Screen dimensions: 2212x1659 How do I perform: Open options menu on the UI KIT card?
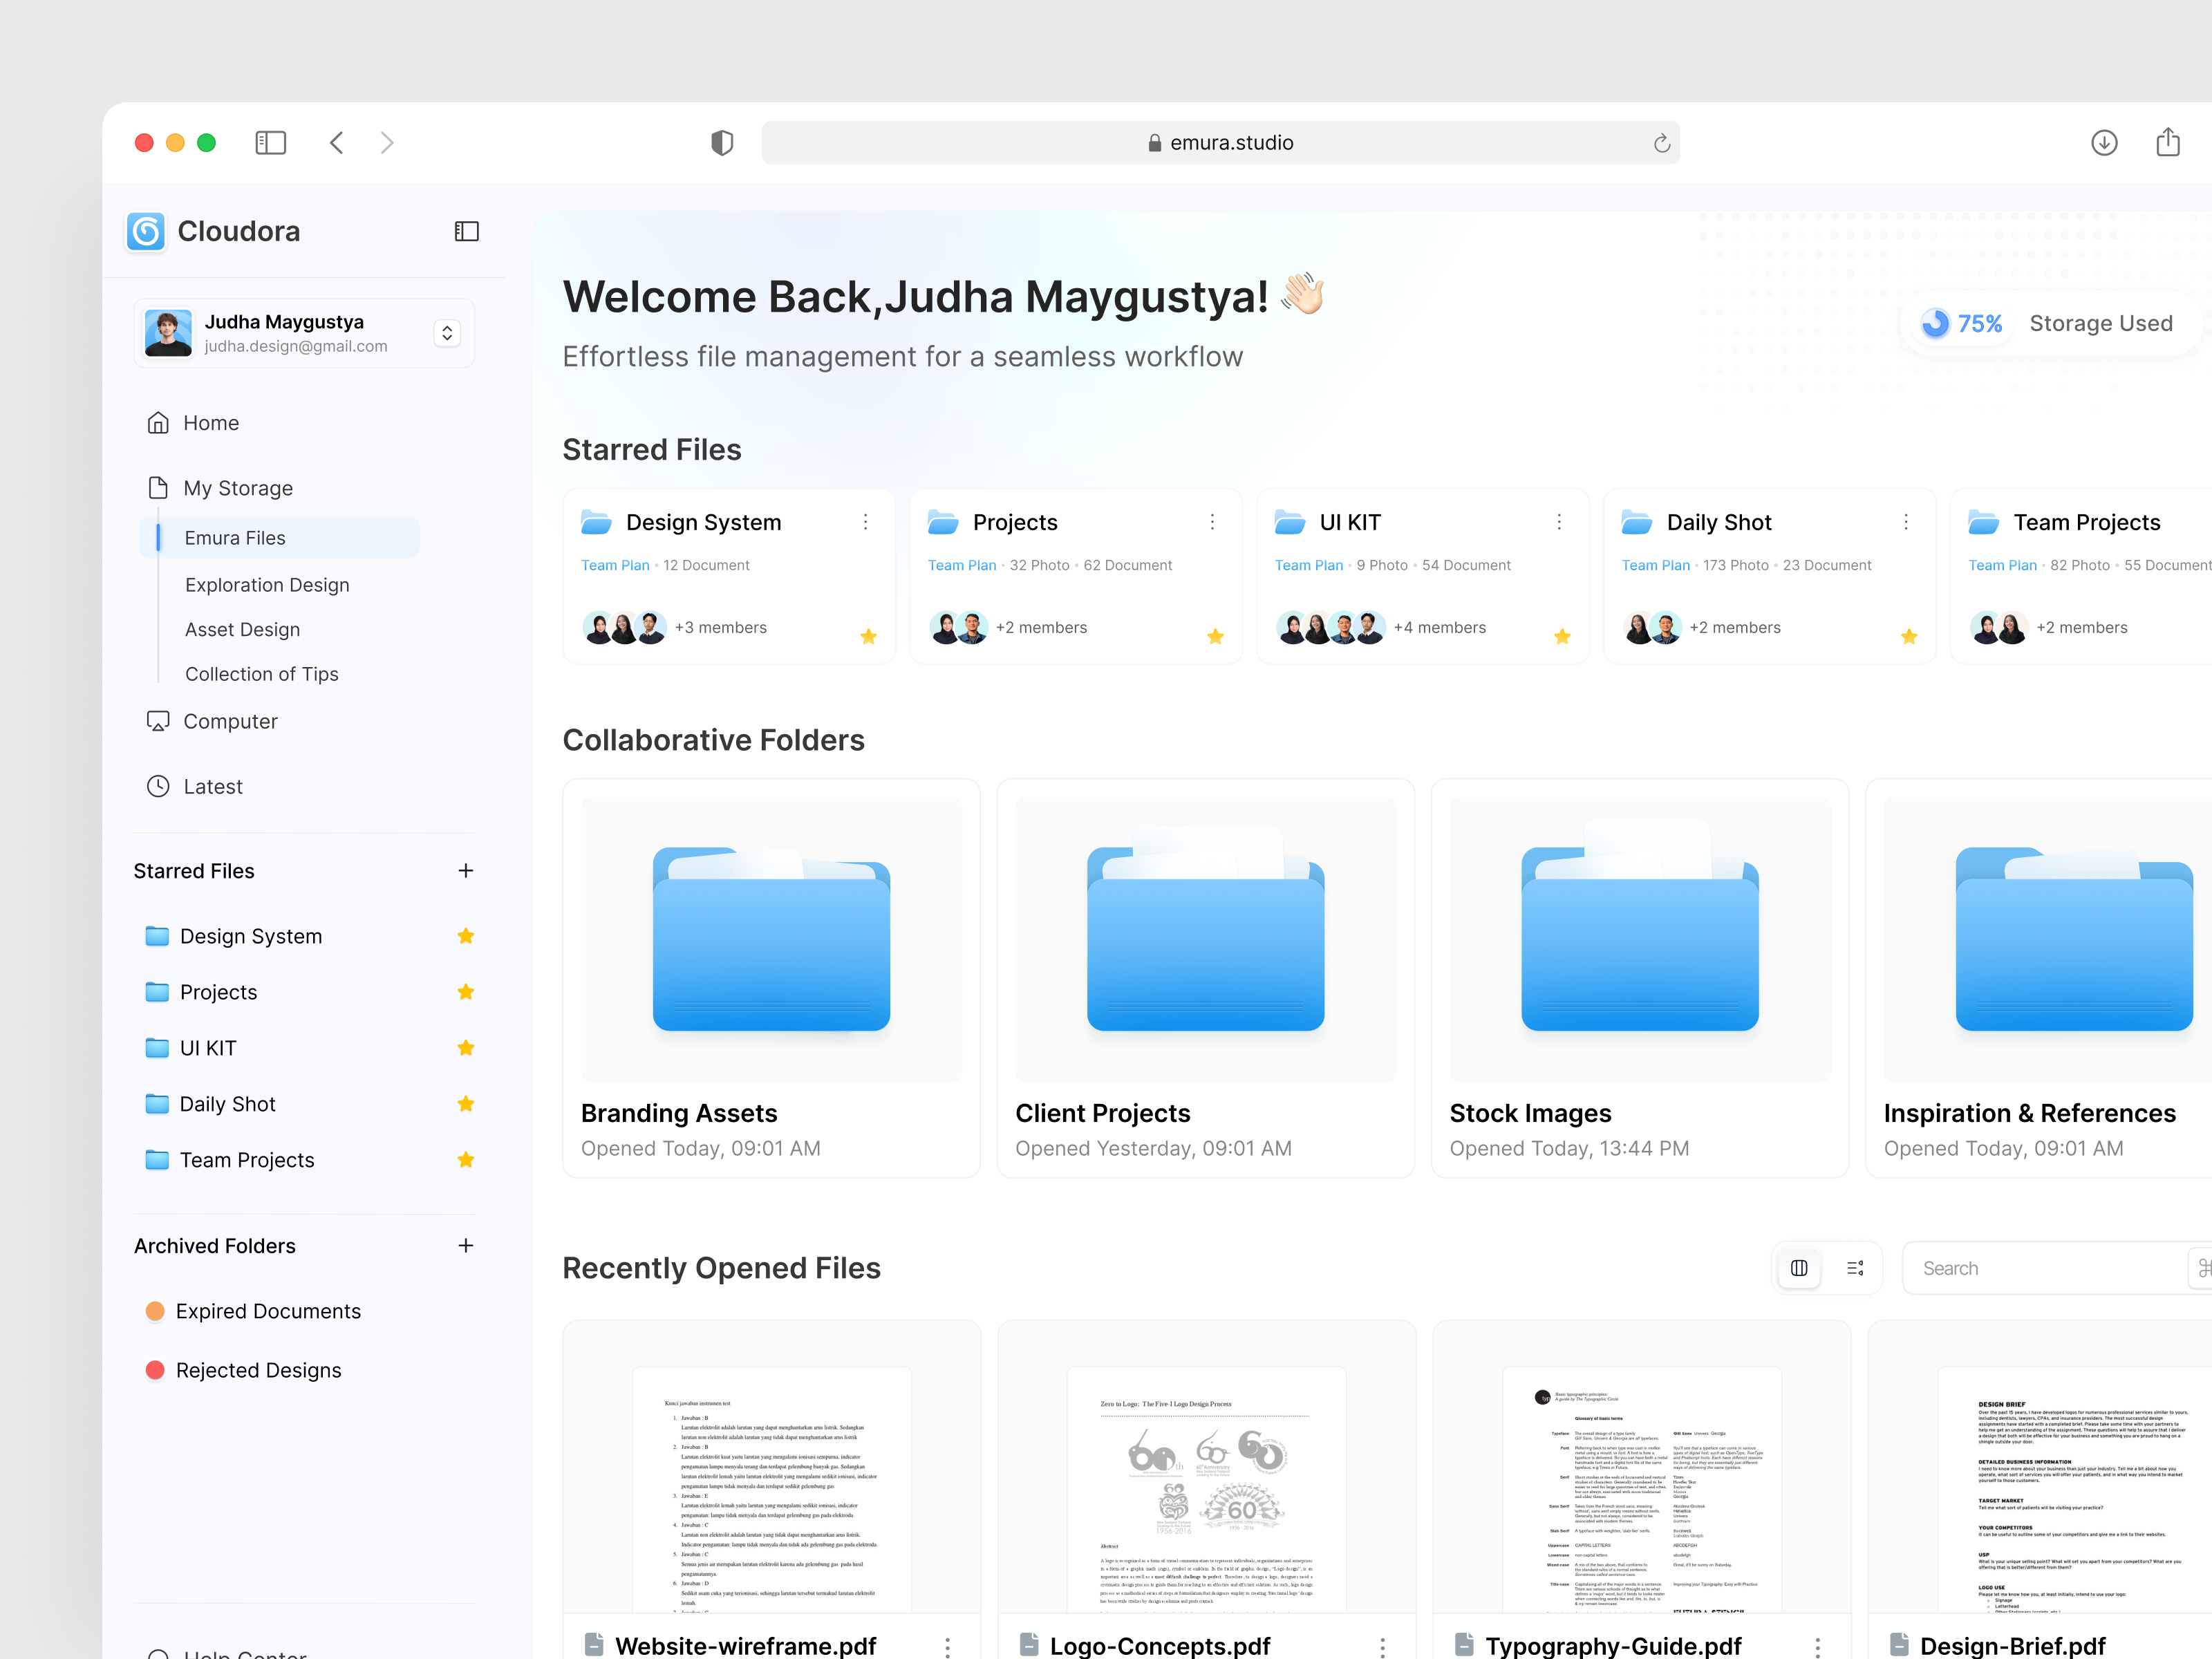(1559, 521)
